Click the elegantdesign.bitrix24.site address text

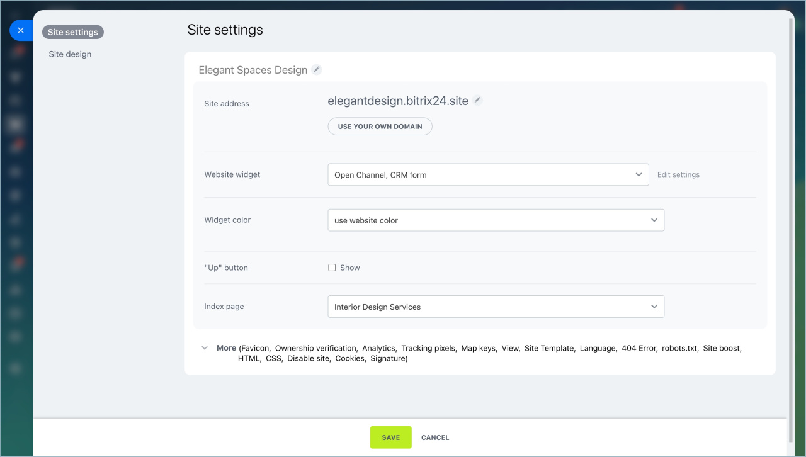pos(398,101)
